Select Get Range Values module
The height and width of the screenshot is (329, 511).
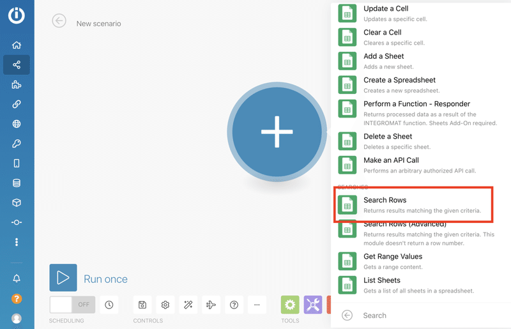(x=421, y=261)
